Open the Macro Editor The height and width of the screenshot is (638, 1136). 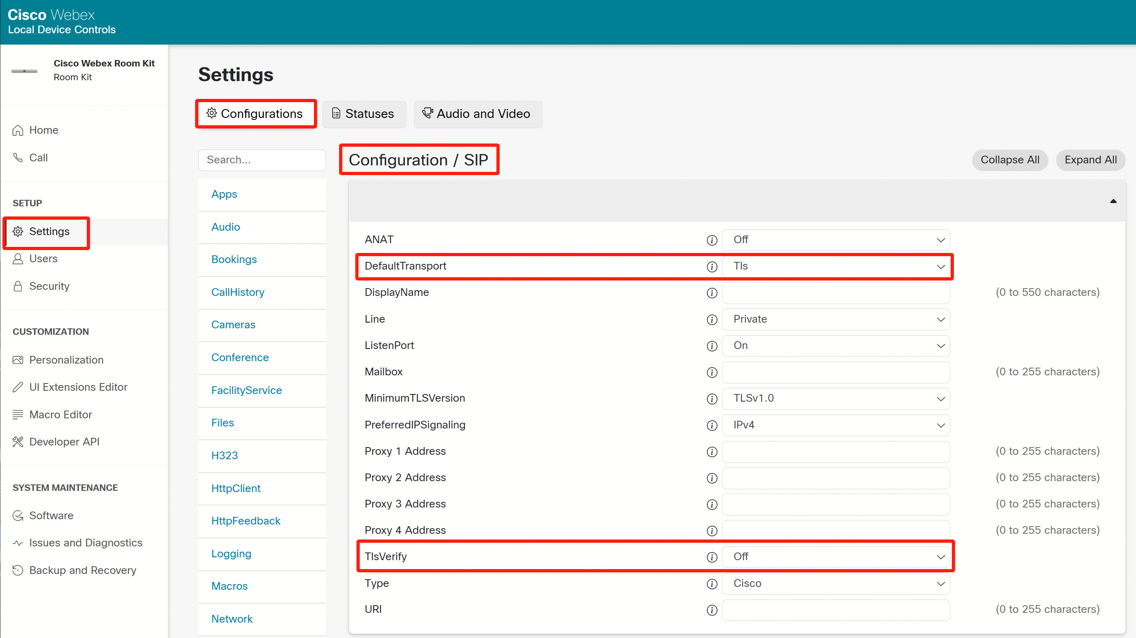point(52,415)
